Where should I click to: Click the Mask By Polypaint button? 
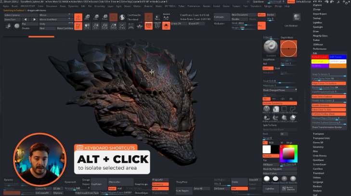pos(280,169)
